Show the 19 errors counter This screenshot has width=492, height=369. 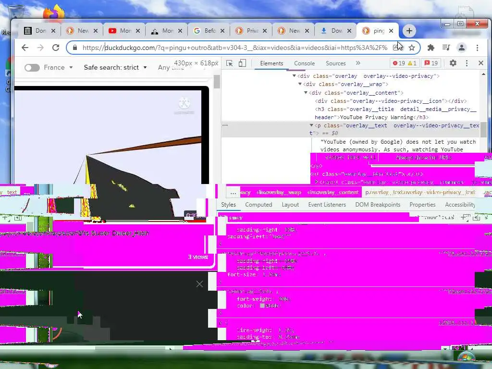point(399,63)
